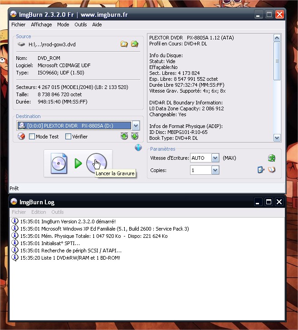Click the info icon of the SPTI log line
The height and width of the screenshot is (330, 298).
pos(15,243)
